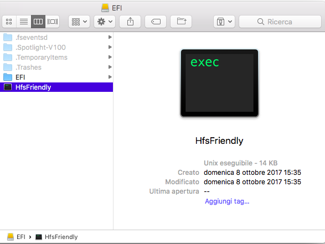Image resolution: width=325 pixels, height=244 pixels.
Task: Switch to Cover Flow view
Action: 53,22
